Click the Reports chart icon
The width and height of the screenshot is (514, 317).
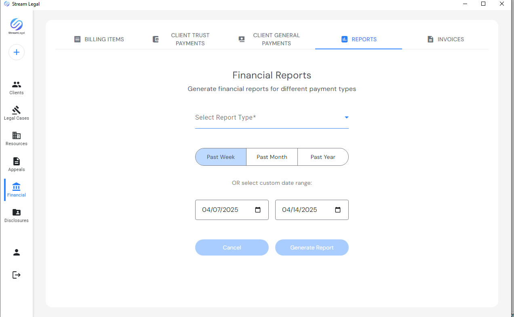345,39
